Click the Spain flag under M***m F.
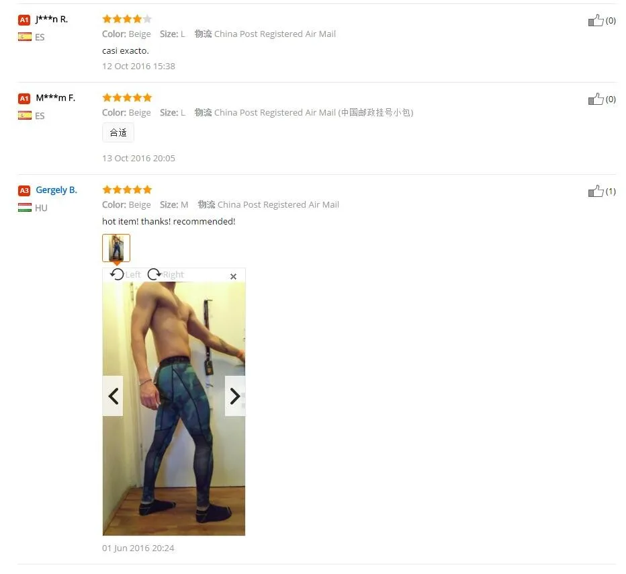The image size is (626, 574). click(x=25, y=116)
